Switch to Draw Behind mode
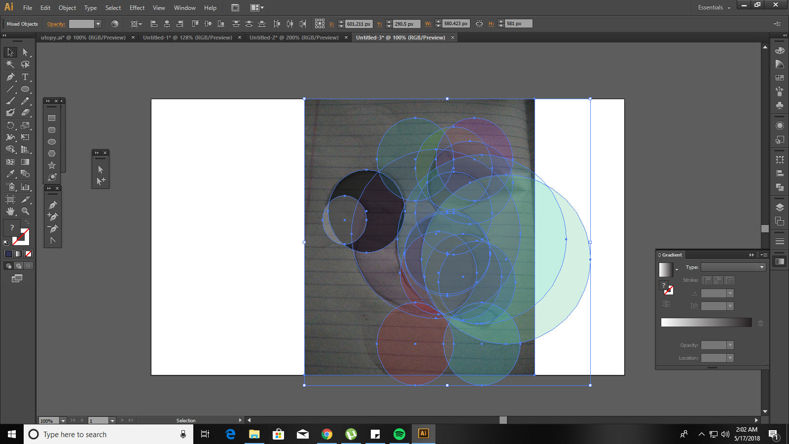The image size is (789, 444). point(18,266)
